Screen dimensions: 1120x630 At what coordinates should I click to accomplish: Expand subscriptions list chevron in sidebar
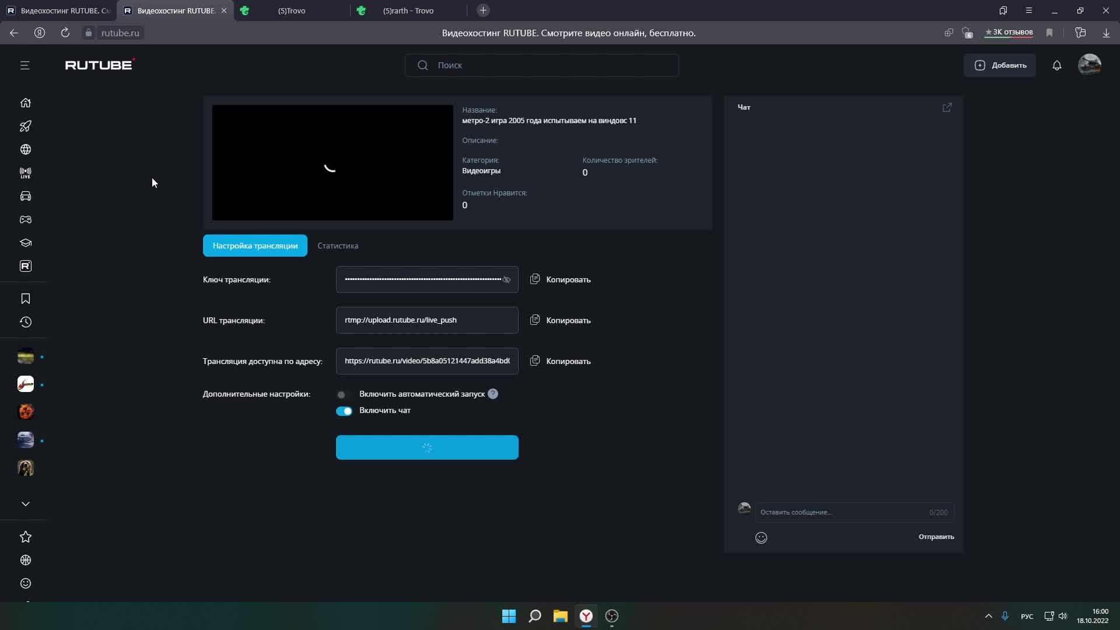pyautogui.click(x=26, y=504)
